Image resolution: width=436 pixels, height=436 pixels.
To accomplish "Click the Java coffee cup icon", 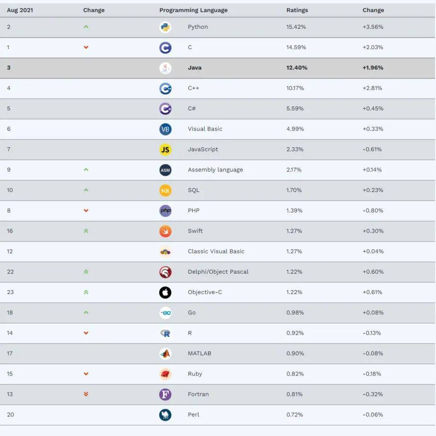I will coord(165,68).
